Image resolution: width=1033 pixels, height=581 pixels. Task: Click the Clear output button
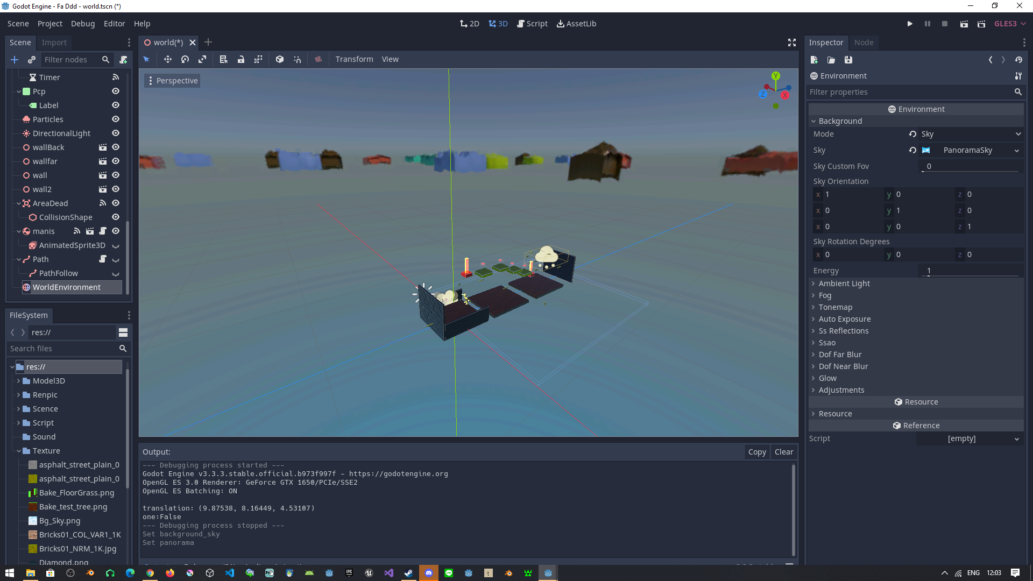tap(783, 452)
